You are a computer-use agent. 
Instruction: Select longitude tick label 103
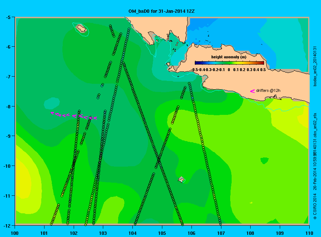coord(103,233)
